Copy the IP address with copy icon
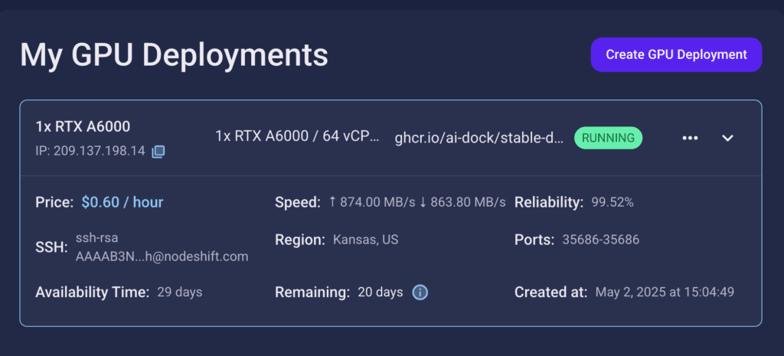 tap(158, 151)
